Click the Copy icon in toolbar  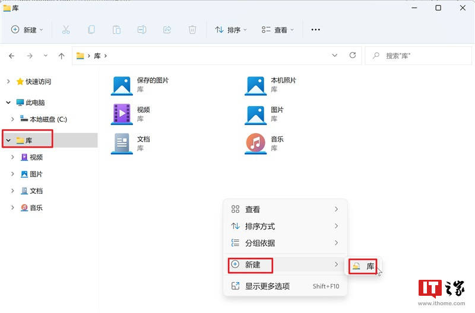(91, 30)
